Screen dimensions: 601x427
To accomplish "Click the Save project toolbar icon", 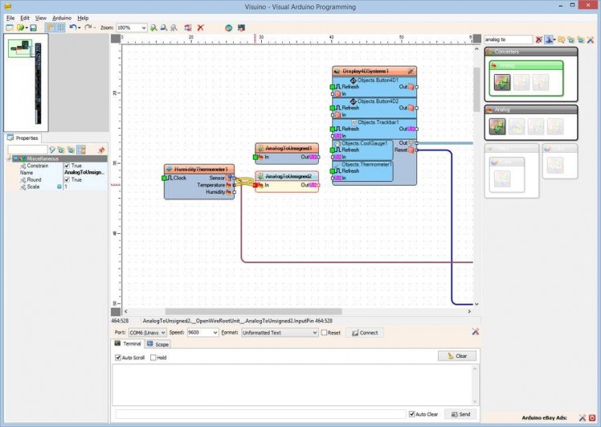I will coord(32,27).
